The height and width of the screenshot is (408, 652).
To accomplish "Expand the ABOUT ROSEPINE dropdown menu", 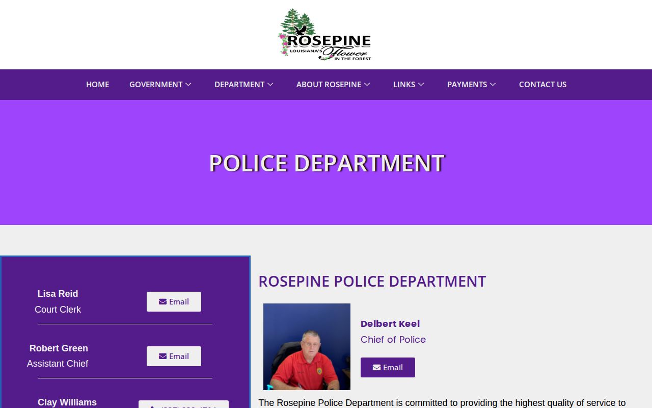I will pyautogui.click(x=333, y=85).
